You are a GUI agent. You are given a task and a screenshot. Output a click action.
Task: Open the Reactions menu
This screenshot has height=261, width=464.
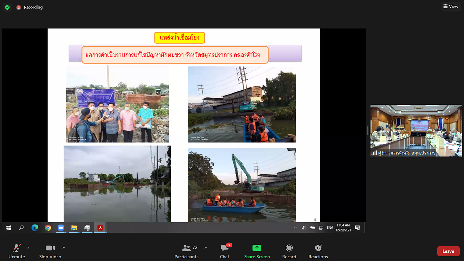tap(318, 251)
